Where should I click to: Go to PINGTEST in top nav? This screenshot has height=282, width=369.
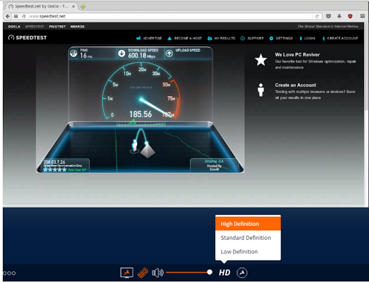point(57,26)
